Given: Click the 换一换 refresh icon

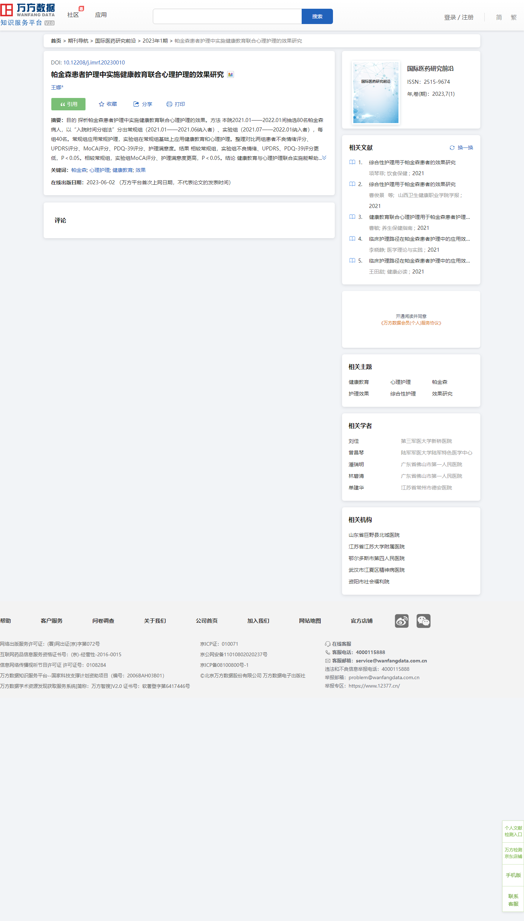Looking at the screenshot, I should coord(452,147).
